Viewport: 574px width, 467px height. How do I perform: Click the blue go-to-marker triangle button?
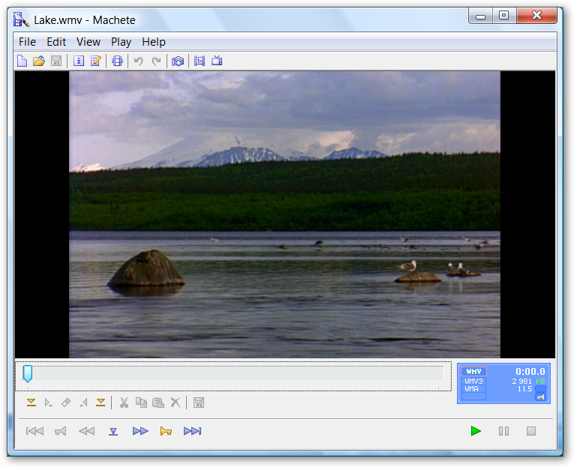[x=113, y=432]
